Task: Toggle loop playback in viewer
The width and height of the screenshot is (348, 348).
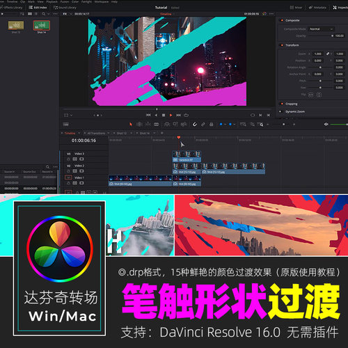Action: 186,115
